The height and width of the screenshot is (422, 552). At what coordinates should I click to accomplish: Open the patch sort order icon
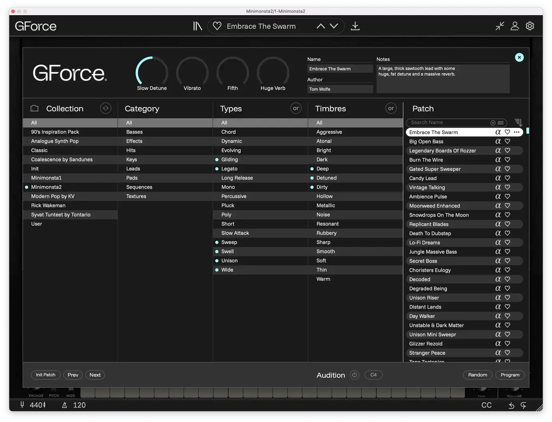[x=518, y=122]
